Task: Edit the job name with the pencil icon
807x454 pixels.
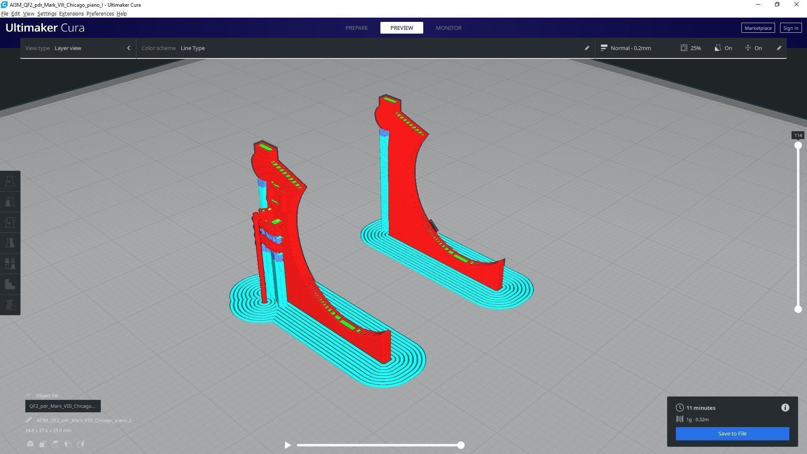Action: (29, 420)
